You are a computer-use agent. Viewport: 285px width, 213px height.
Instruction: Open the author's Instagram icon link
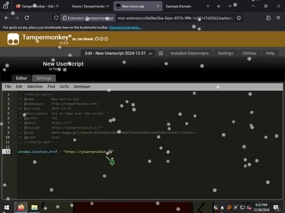106,39
